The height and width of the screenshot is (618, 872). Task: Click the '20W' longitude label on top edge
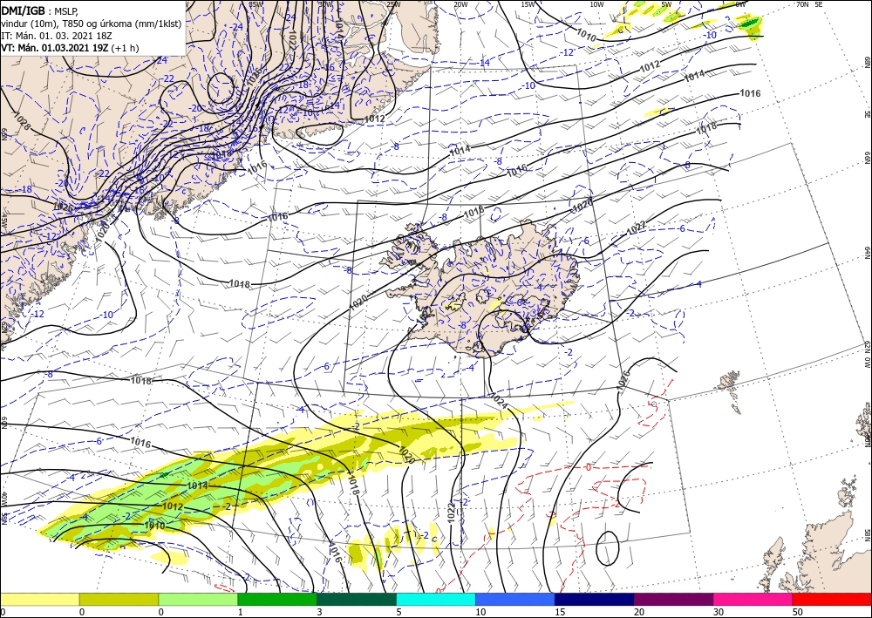click(460, 4)
